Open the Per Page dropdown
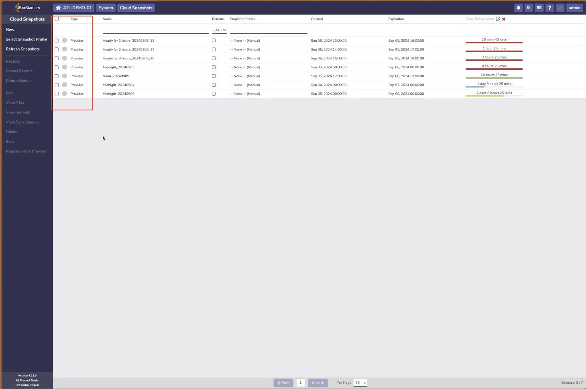Viewport: 586px width, 389px height. pyautogui.click(x=360, y=383)
